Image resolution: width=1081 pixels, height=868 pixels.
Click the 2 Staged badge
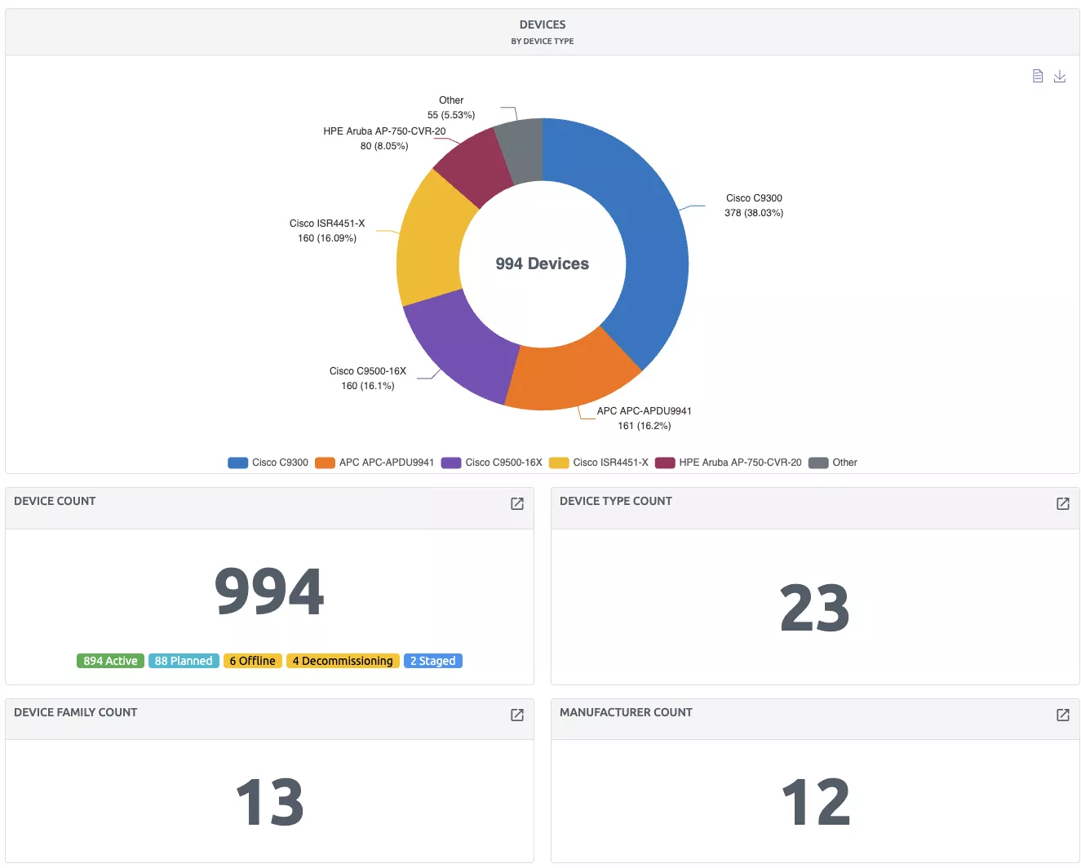[432, 661]
